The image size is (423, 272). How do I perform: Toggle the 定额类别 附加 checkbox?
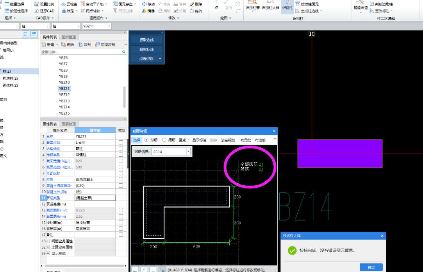(x=121, y=155)
